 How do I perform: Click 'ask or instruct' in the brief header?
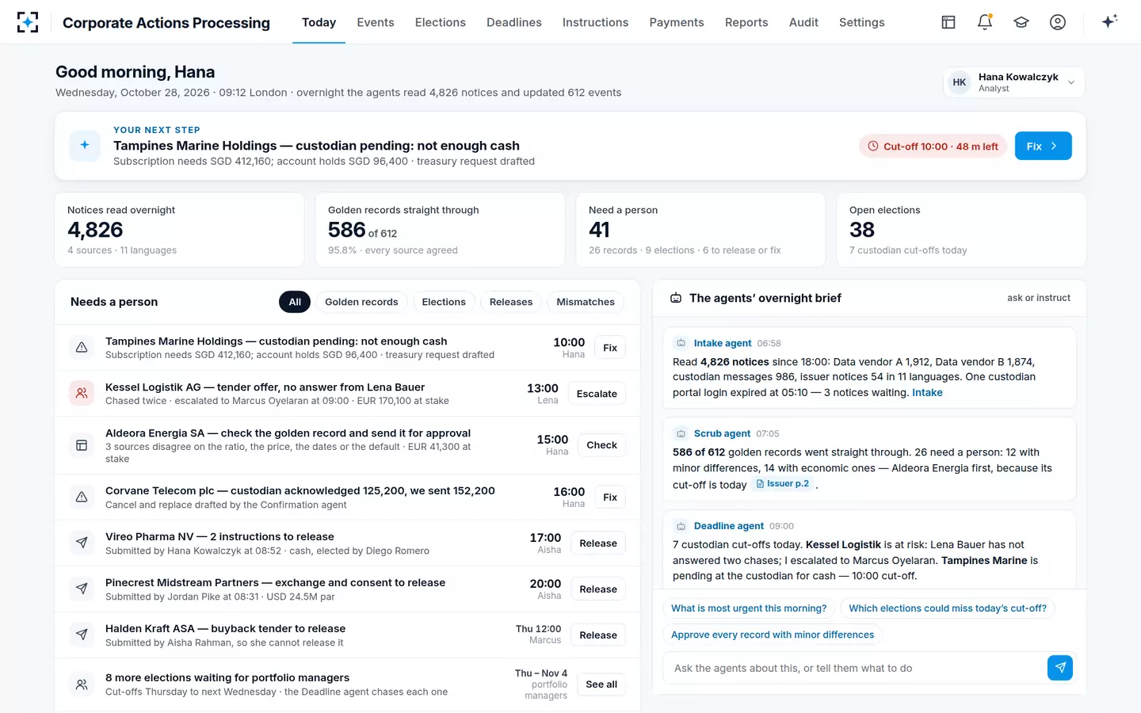1039,298
